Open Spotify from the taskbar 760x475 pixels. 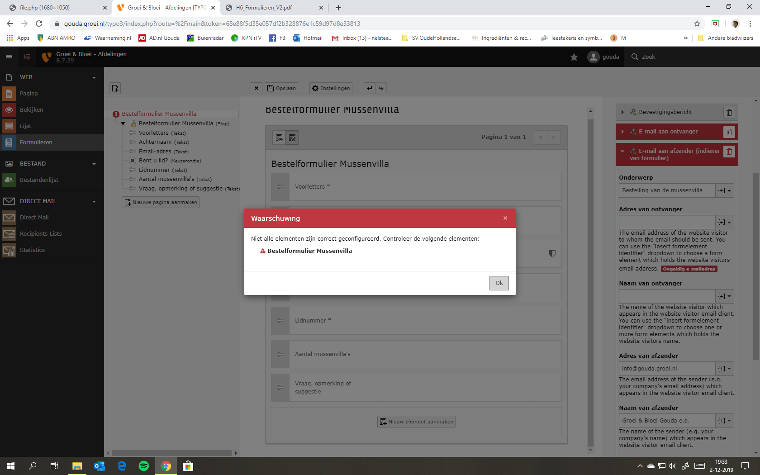coord(144,466)
